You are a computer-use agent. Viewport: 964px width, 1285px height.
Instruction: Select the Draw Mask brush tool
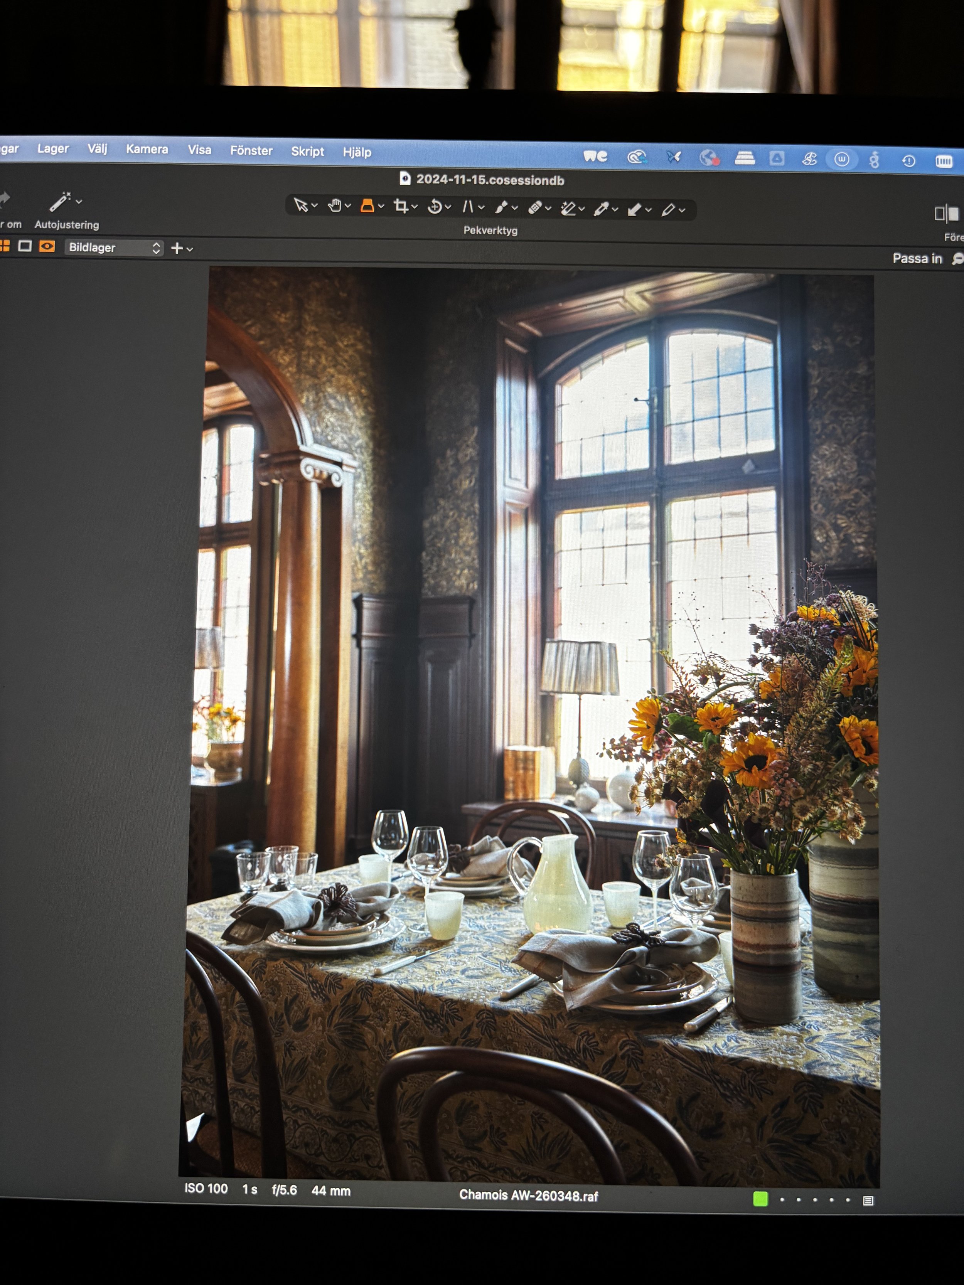point(501,207)
